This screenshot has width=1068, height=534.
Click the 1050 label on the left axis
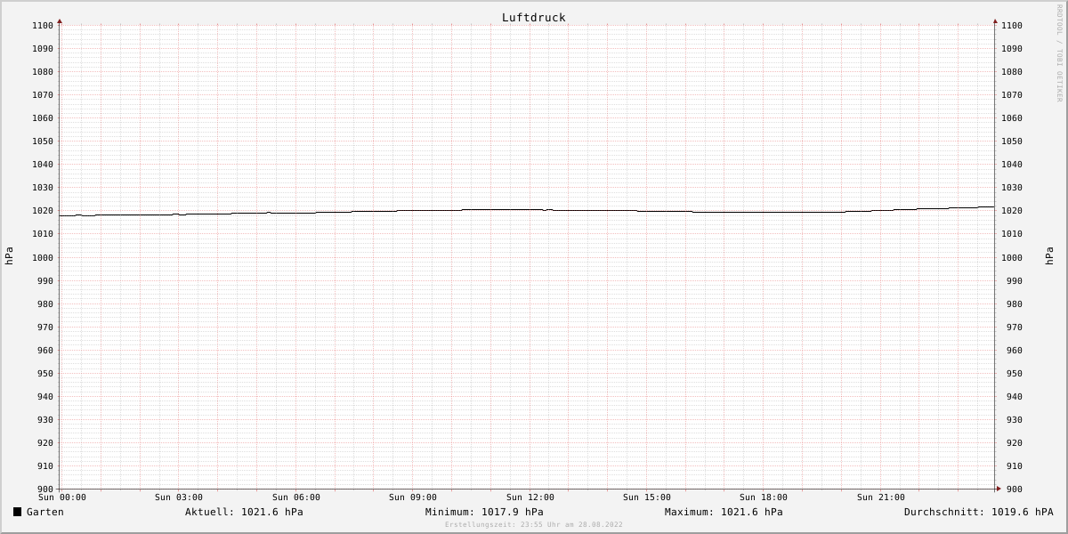click(x=43, y=142)
